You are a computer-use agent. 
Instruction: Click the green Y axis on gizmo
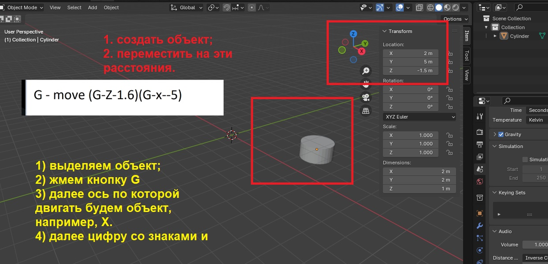pos(365,43)
